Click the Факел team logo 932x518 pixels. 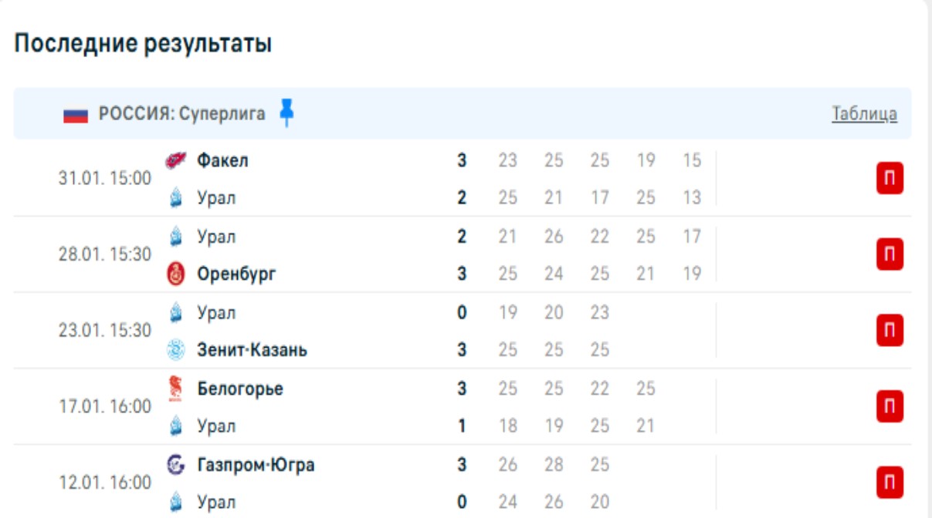coord(176,160)
